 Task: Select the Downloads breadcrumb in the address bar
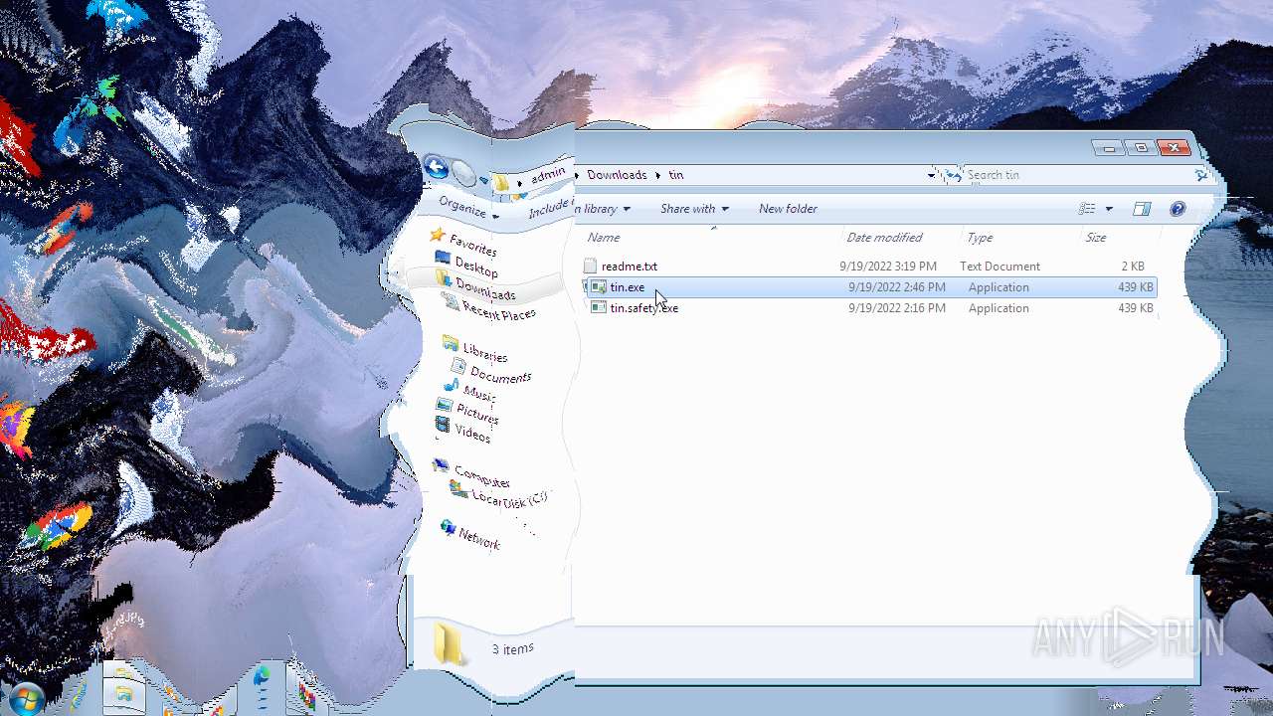coord(617,175)
